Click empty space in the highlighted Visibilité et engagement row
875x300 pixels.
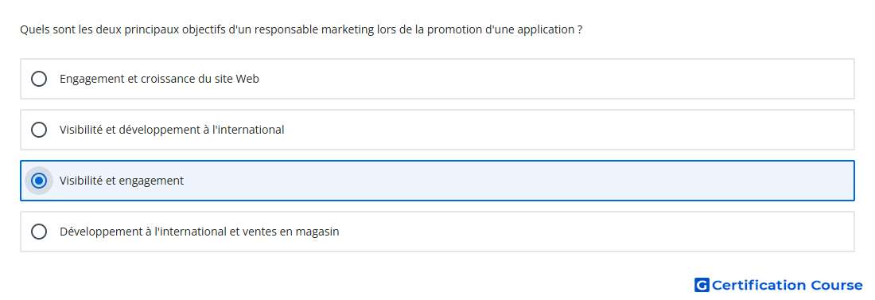point(519,181)
